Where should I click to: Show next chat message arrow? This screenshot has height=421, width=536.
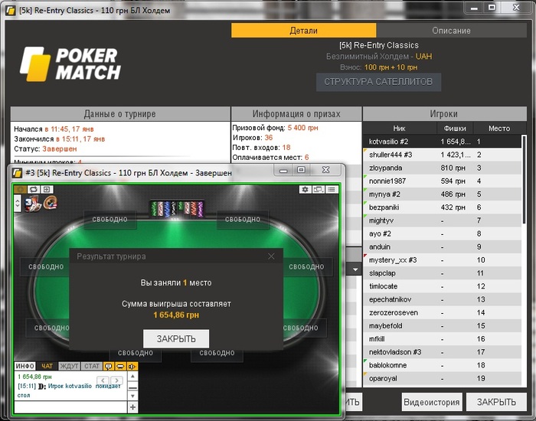point(116,380)
